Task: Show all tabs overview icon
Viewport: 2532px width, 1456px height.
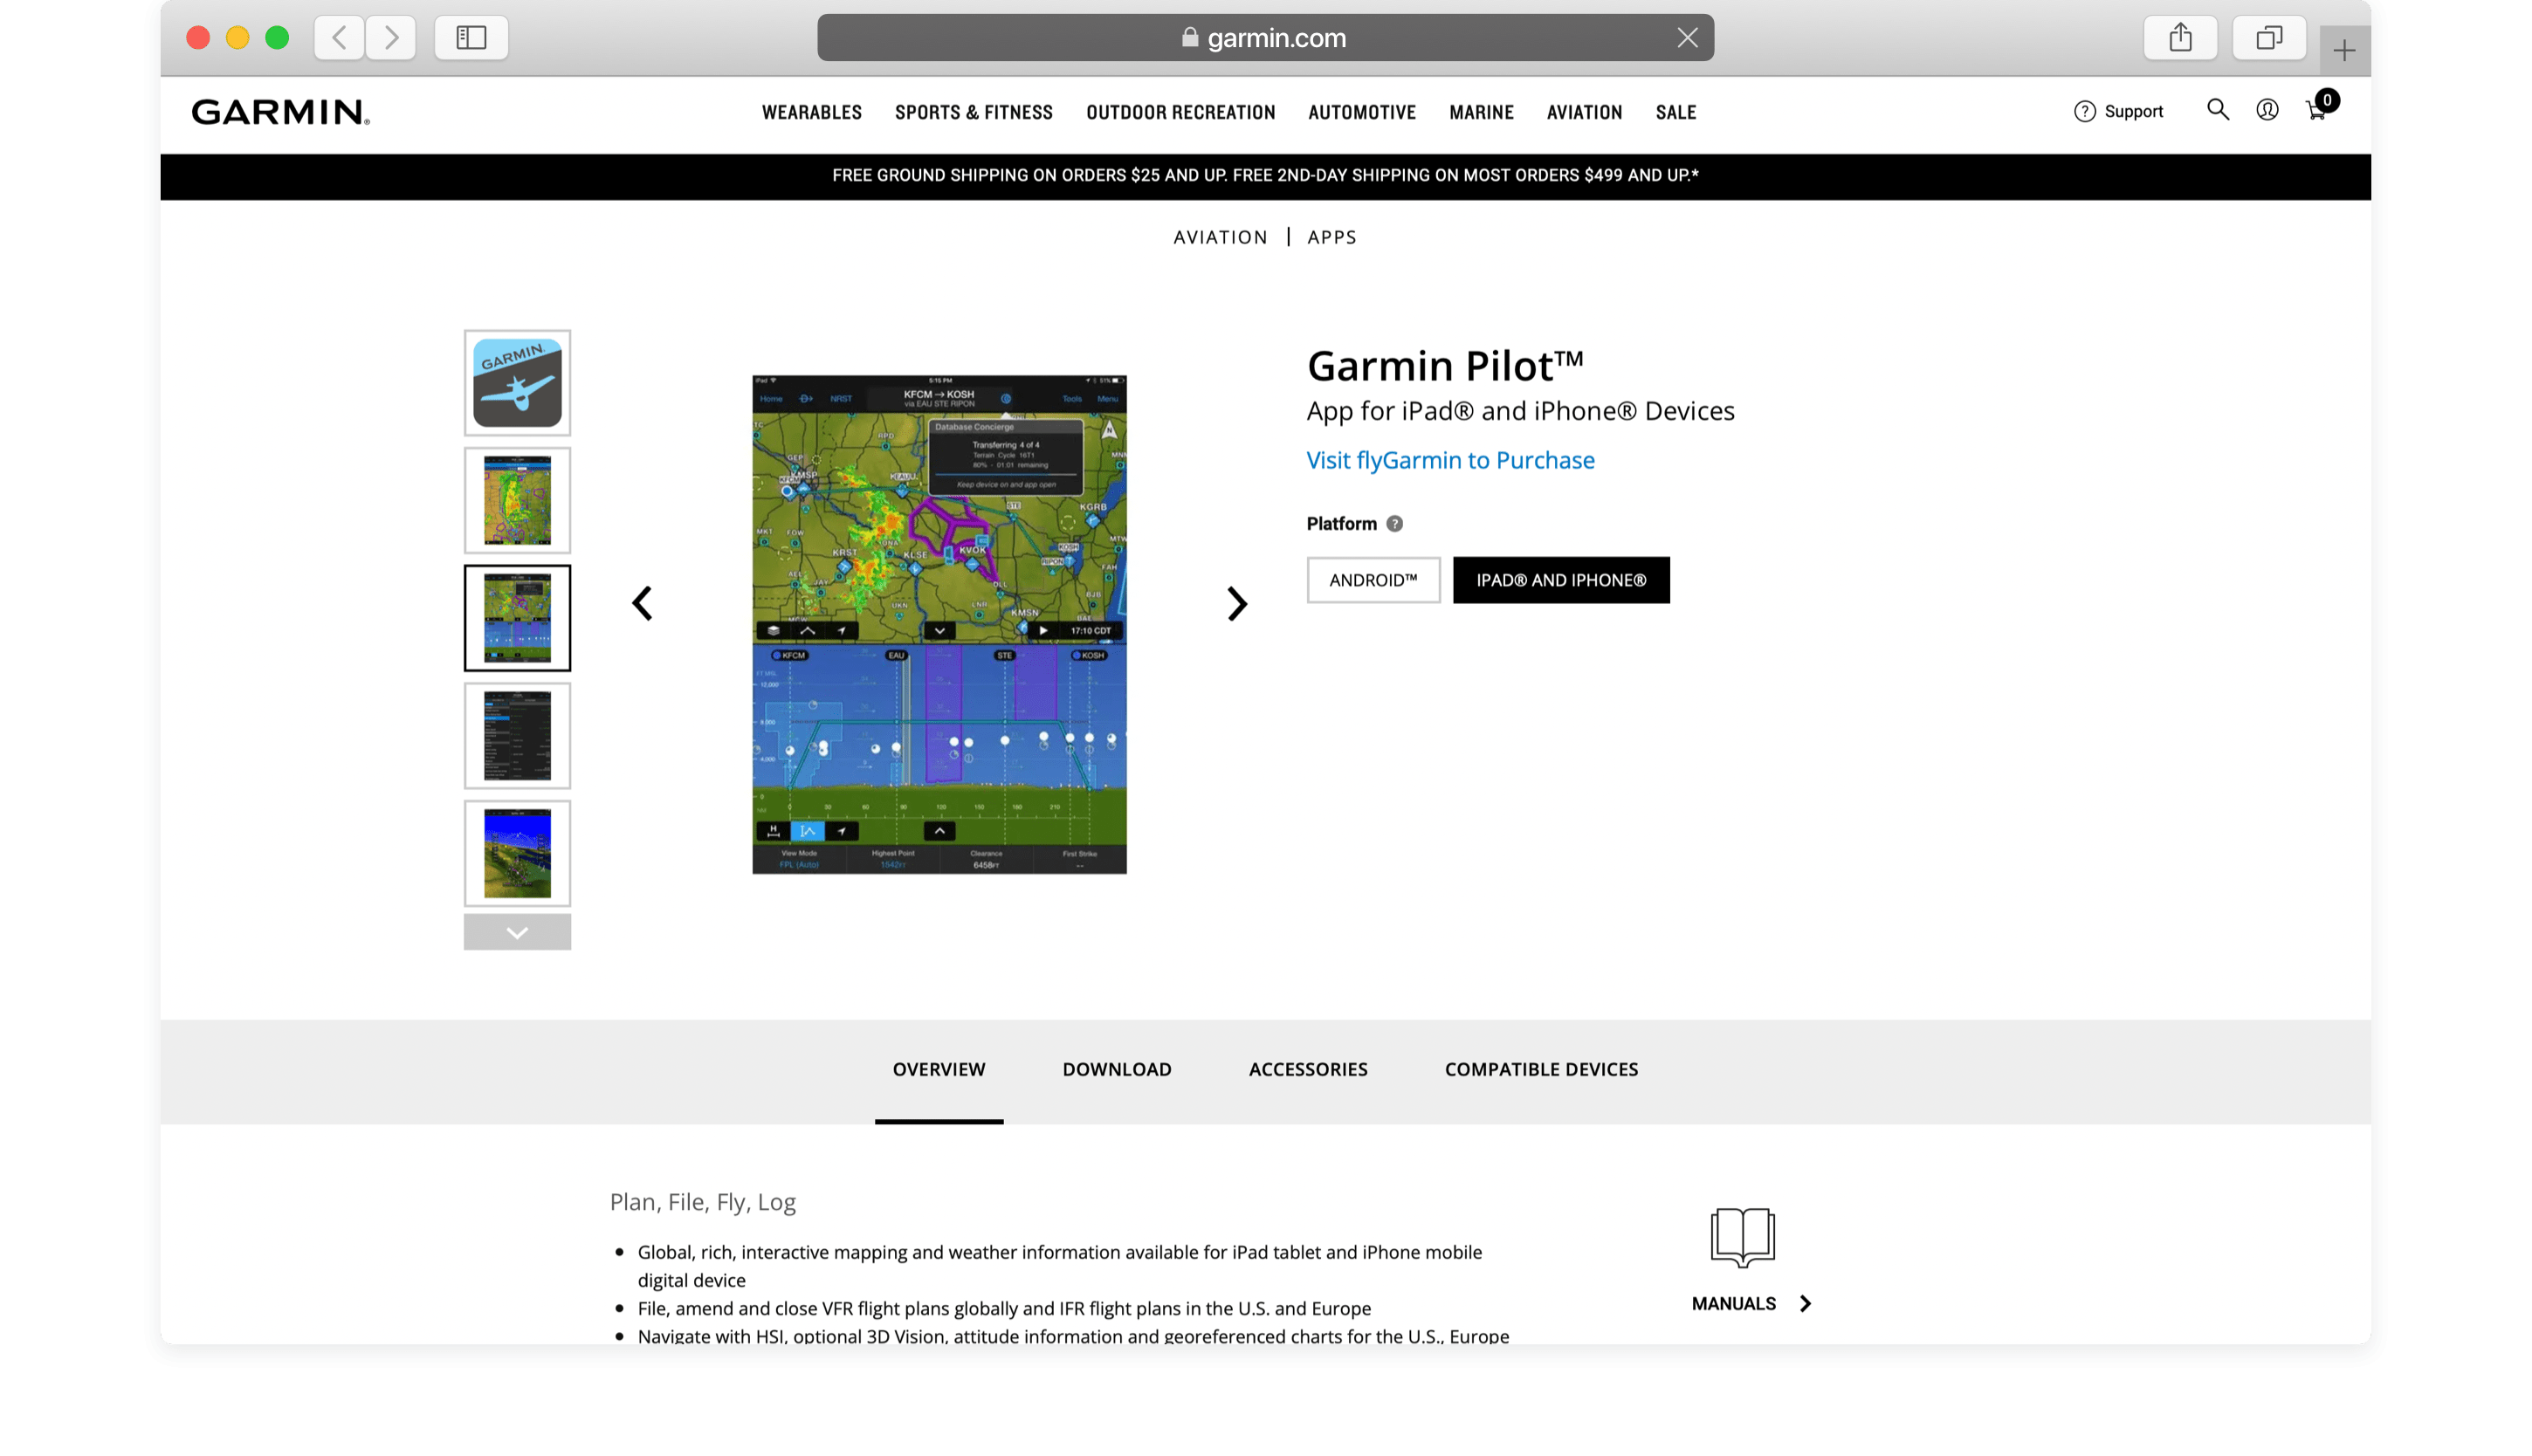Action: [2268, 38]
